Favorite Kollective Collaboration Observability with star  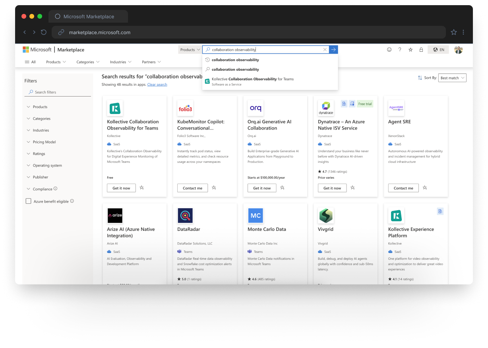[141, 188]
